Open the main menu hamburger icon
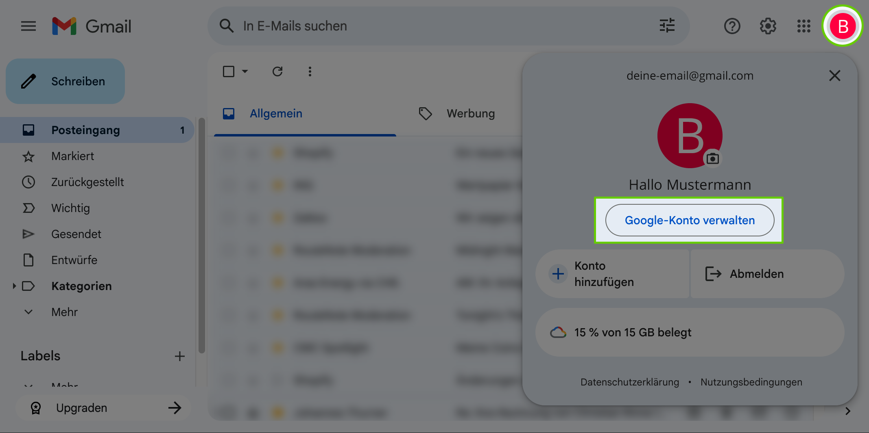The width and height of the screenshot is (869, 433). coord(28,26)
